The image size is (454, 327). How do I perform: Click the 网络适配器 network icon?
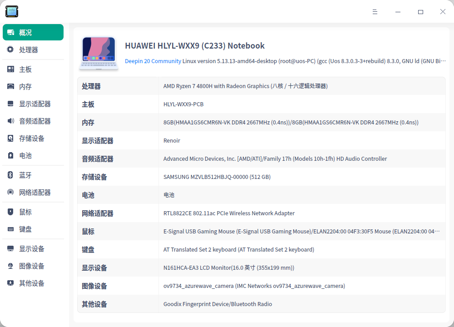click(10, 192)
